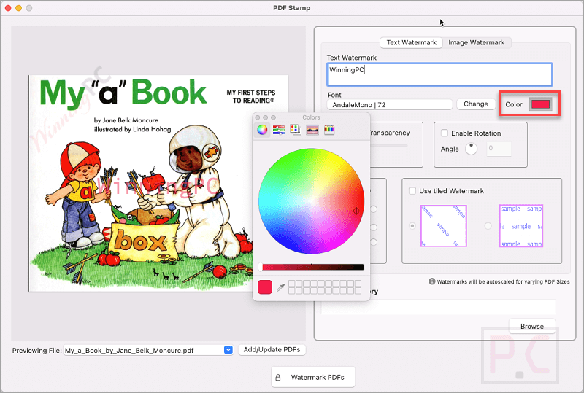Adjust the brightness slider under color wheel
This screenshot has width=584, height=393.
tap(312, 267)
